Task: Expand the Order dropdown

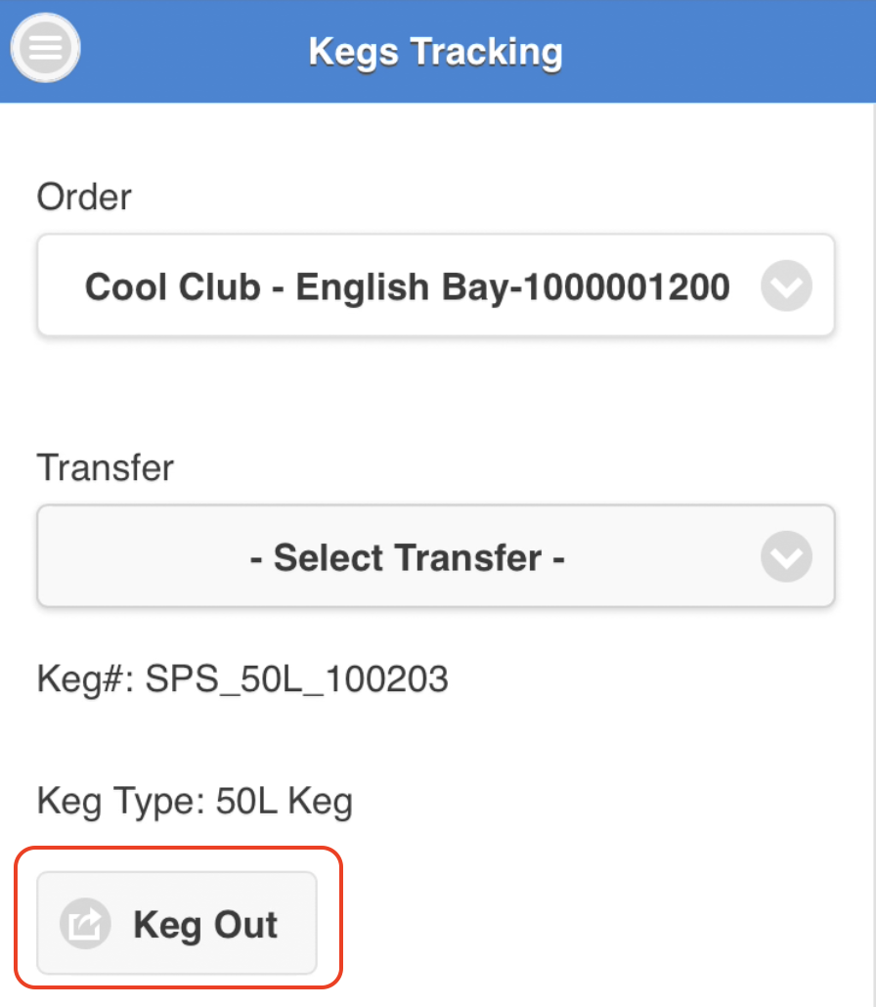Action: pos(435,286)
